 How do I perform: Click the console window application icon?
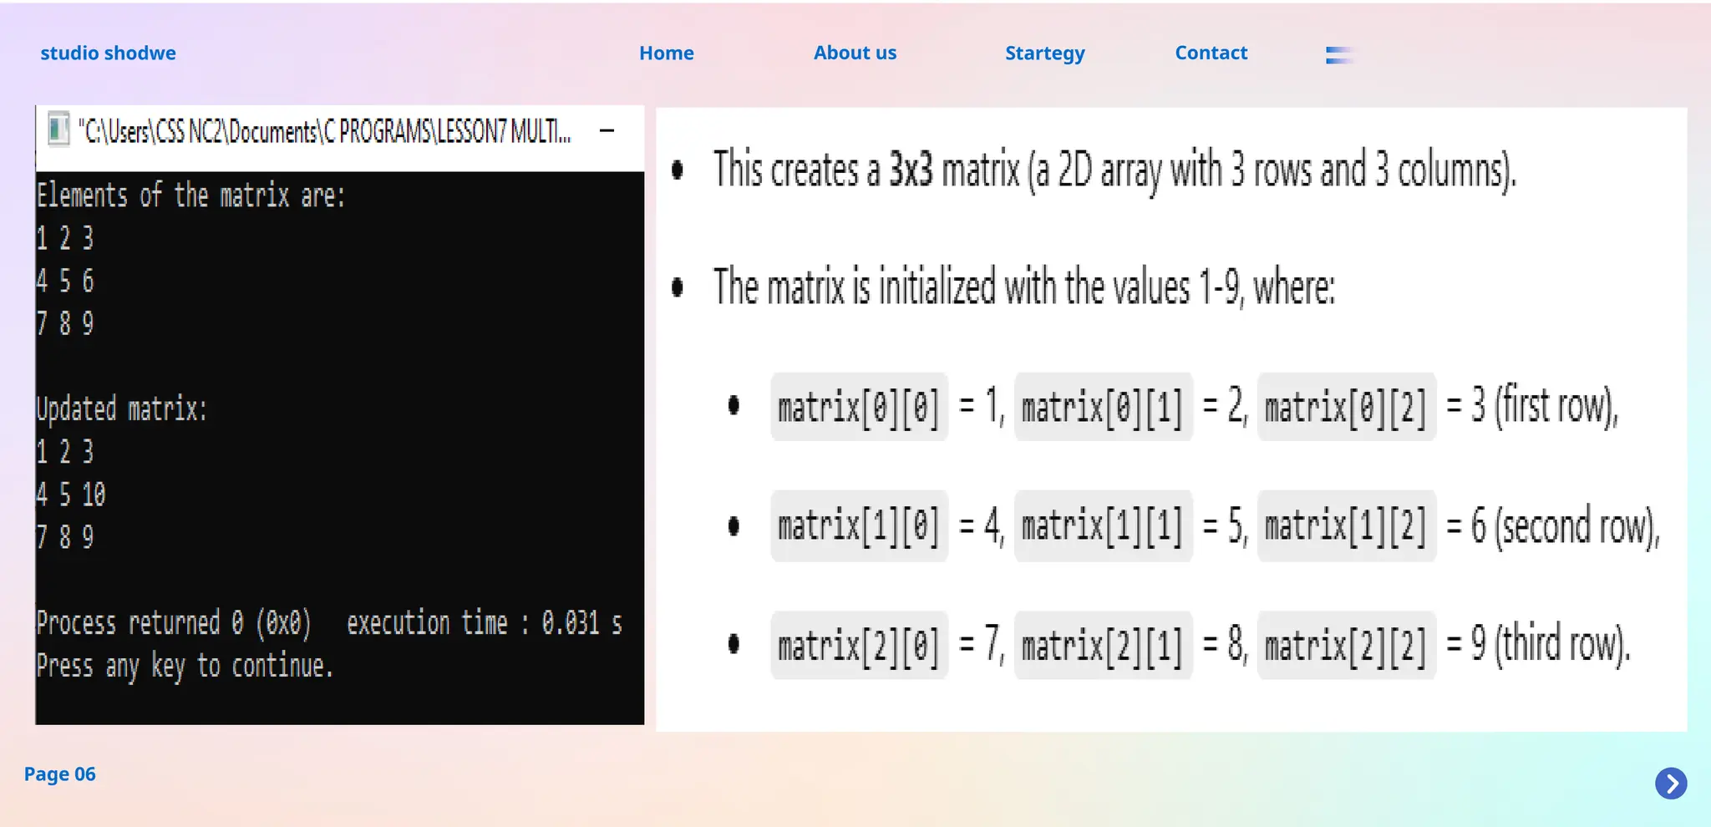(x=58, y=130)
